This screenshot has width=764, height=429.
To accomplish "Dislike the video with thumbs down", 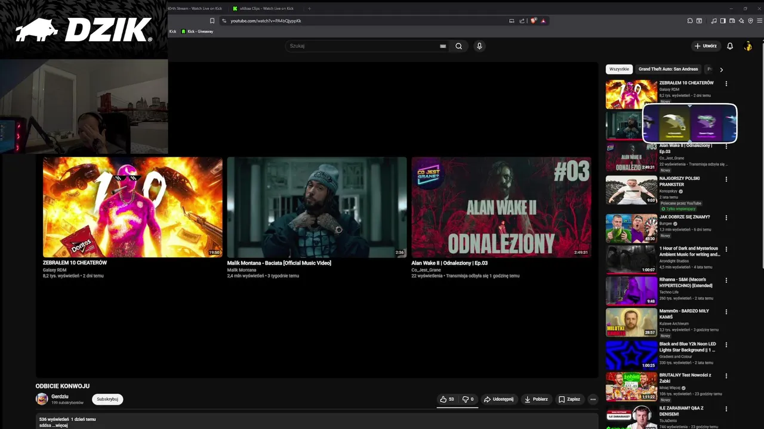I will click(x=468, y=399).
